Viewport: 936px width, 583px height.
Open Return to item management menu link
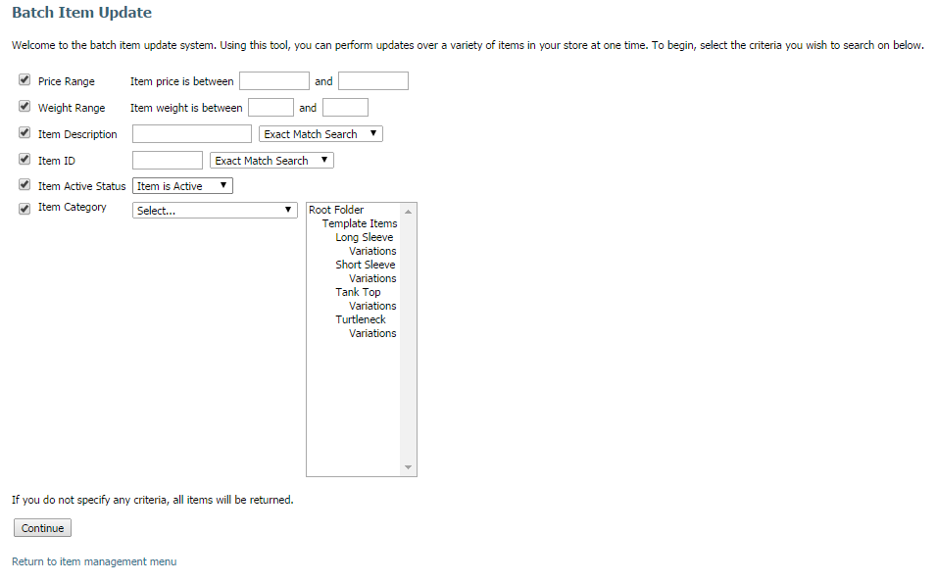tap(94, 561)
